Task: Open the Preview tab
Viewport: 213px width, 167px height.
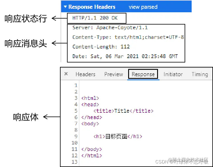Action: pos(114,74)
